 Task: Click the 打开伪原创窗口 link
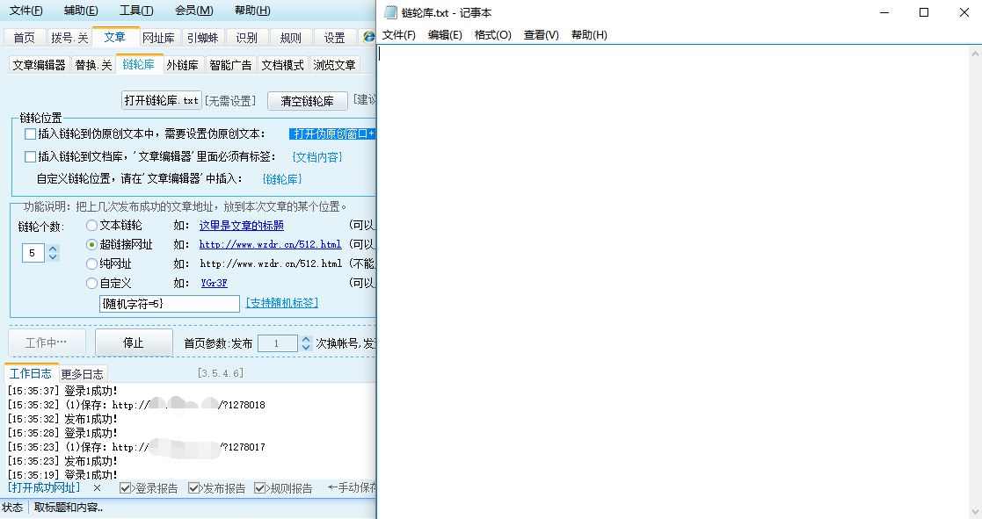pos(331,133)
